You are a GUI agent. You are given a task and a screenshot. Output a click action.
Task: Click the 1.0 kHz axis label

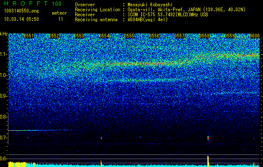pyautogui.click(x=3, y=75)
